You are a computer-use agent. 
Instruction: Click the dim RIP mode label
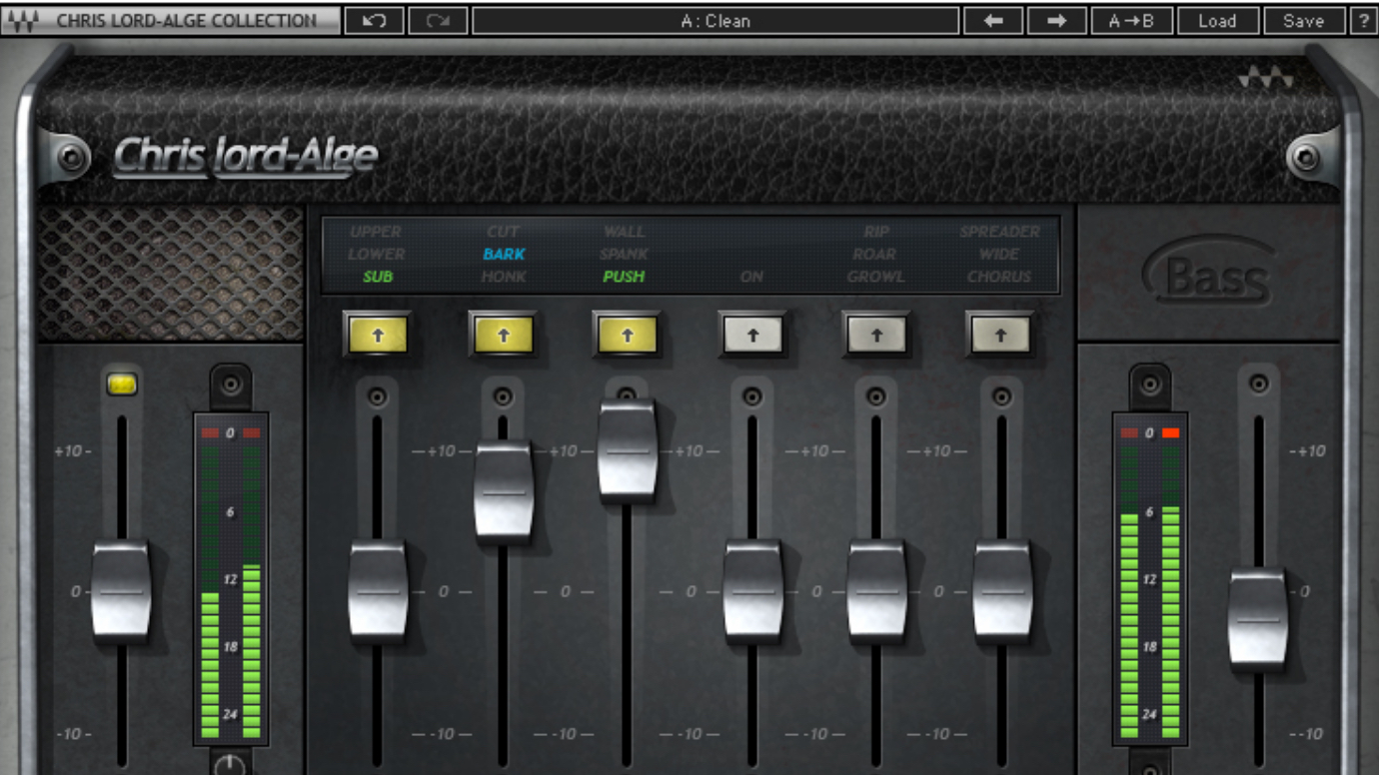coord(876,232)
